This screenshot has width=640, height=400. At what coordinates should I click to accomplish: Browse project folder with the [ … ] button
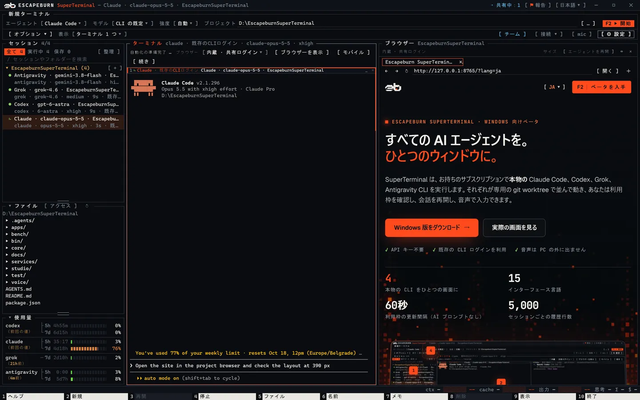click(x=588, y=24)
